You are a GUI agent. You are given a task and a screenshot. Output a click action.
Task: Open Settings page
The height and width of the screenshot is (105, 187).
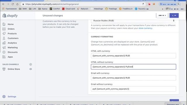(x=12, y=97)
